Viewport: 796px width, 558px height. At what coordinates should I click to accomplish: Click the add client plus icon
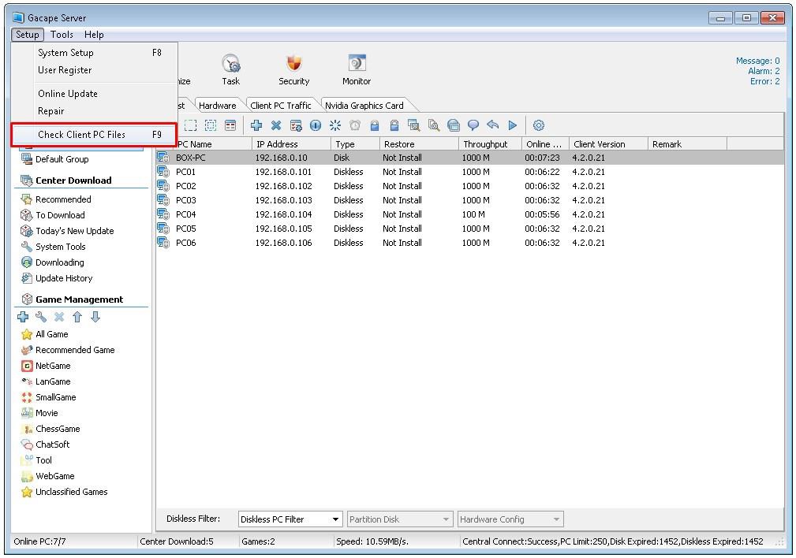(257, 125)
